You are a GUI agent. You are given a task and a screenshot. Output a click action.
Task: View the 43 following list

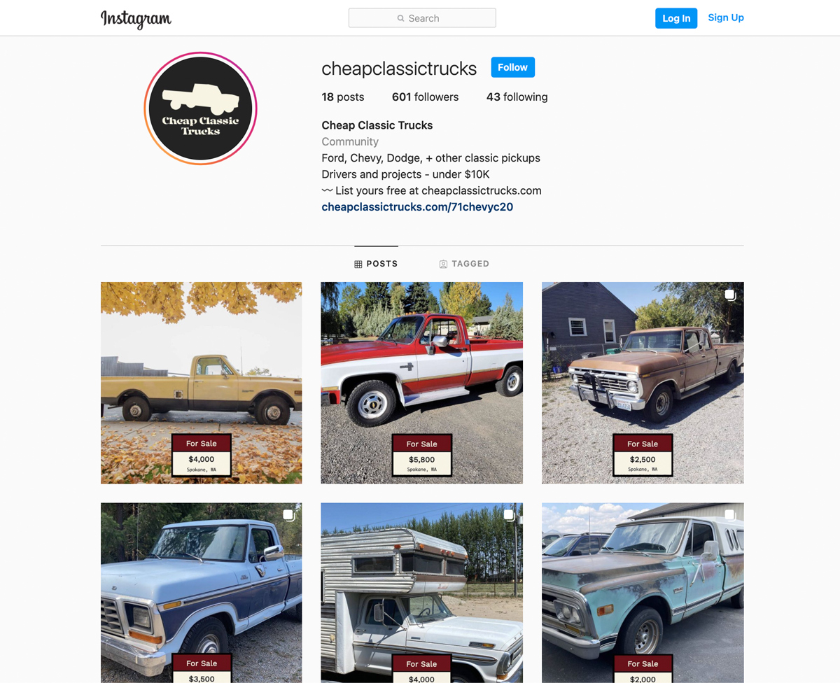[x=517, y=97]
